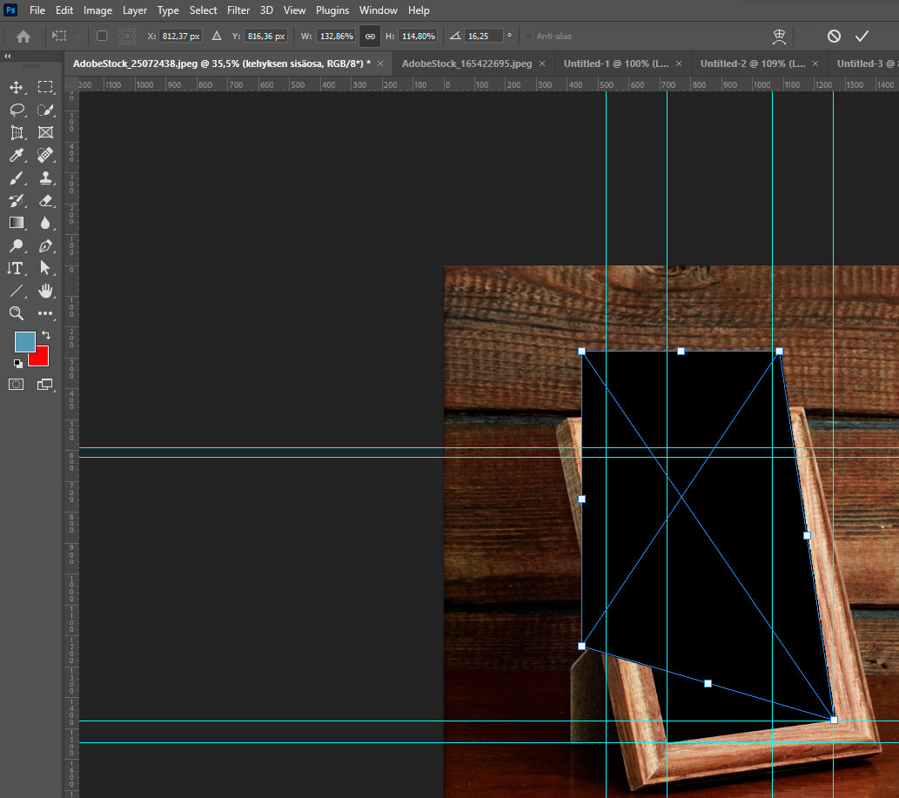Viewport: 899px width, 798px height.
Task: Select the Move tool
Action: pos(16,87)
